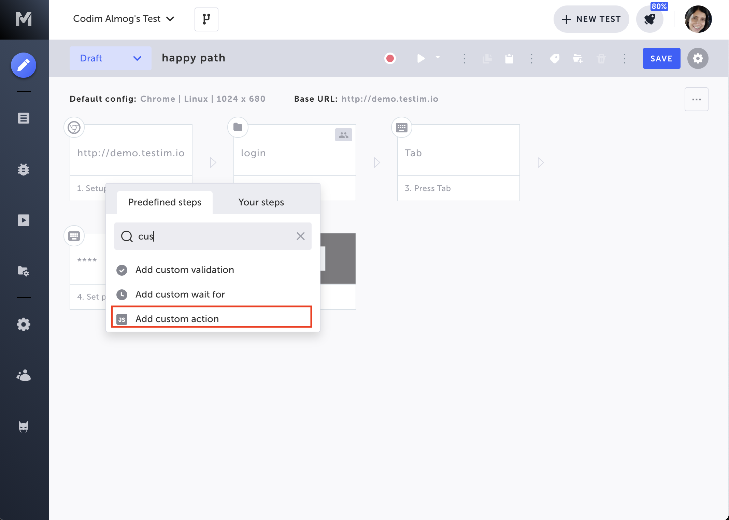This screenshot has height=520, width=729.
Task: Click the paste clipboard icon
Action: pos(509,58)
